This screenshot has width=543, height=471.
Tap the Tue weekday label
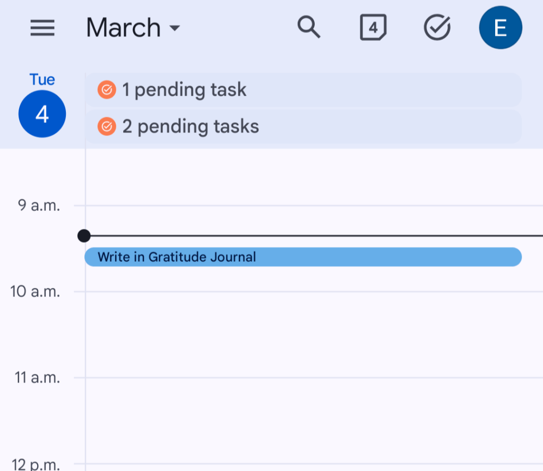pos(42,80)
